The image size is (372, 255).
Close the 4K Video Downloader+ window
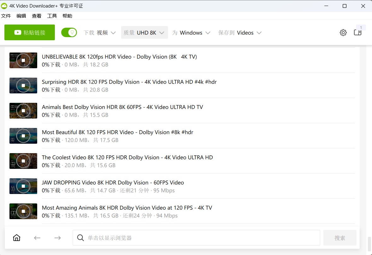(x=363, y=6)
